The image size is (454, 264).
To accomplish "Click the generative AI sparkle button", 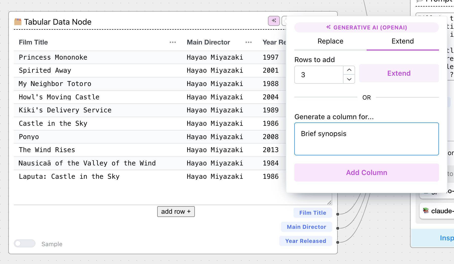I will click(274, 21).
